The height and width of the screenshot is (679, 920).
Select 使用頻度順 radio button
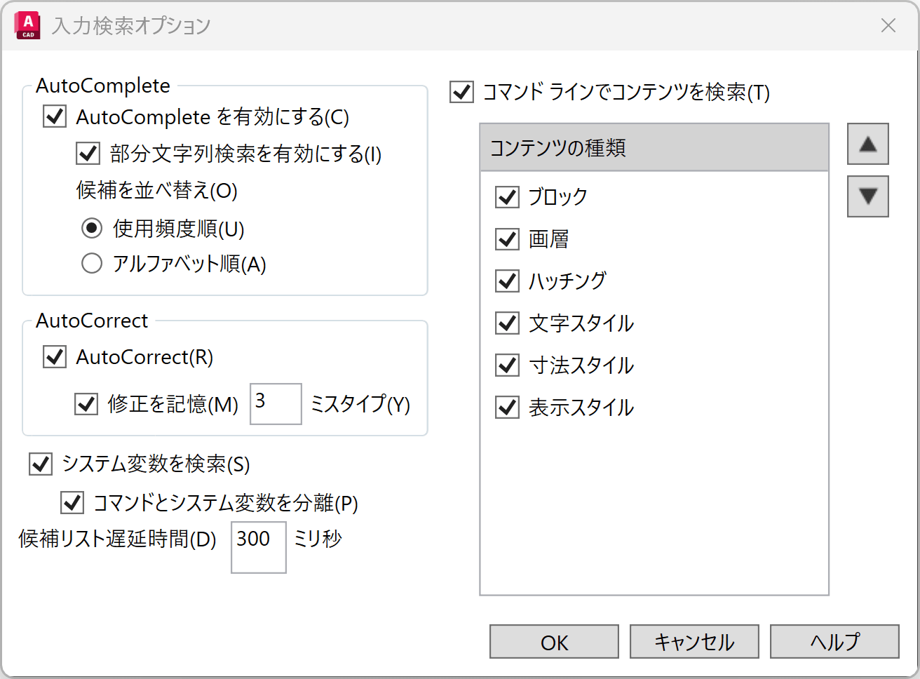(x=92, y=229)
